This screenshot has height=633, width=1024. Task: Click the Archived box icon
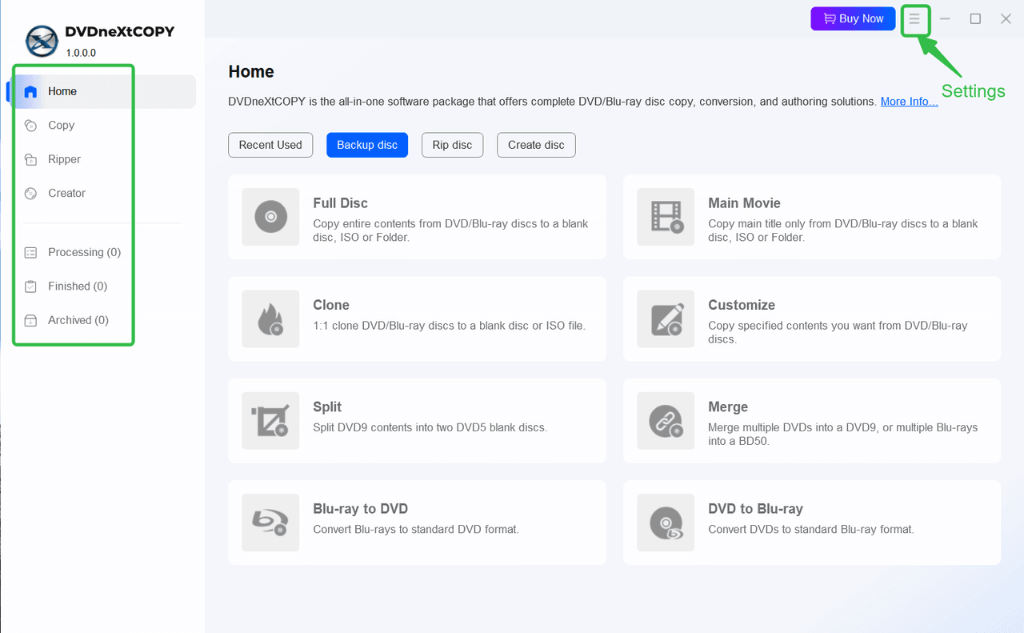pos(30,320)
